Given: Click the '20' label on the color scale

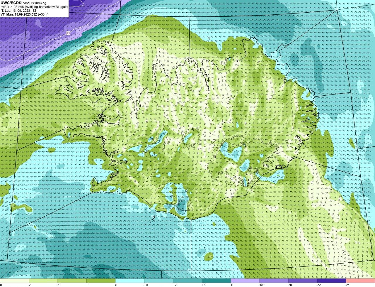Looking at the screenshot, I should (290, 285).
